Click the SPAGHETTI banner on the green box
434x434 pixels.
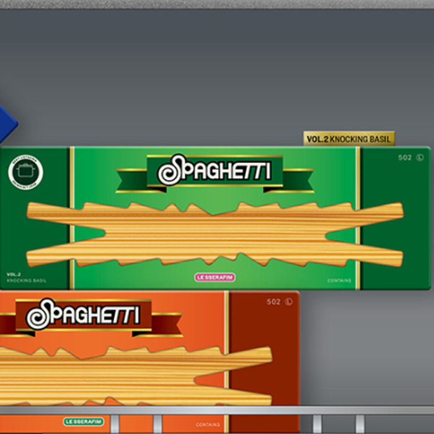tap(215, 172)
